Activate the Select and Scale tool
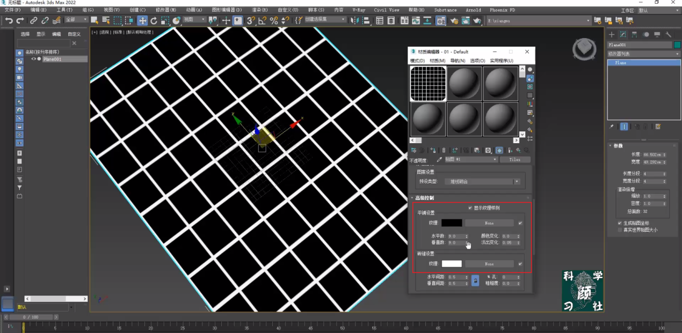This screenshot has width=682, height=333. pyautogui.click(x=165, y=20)
